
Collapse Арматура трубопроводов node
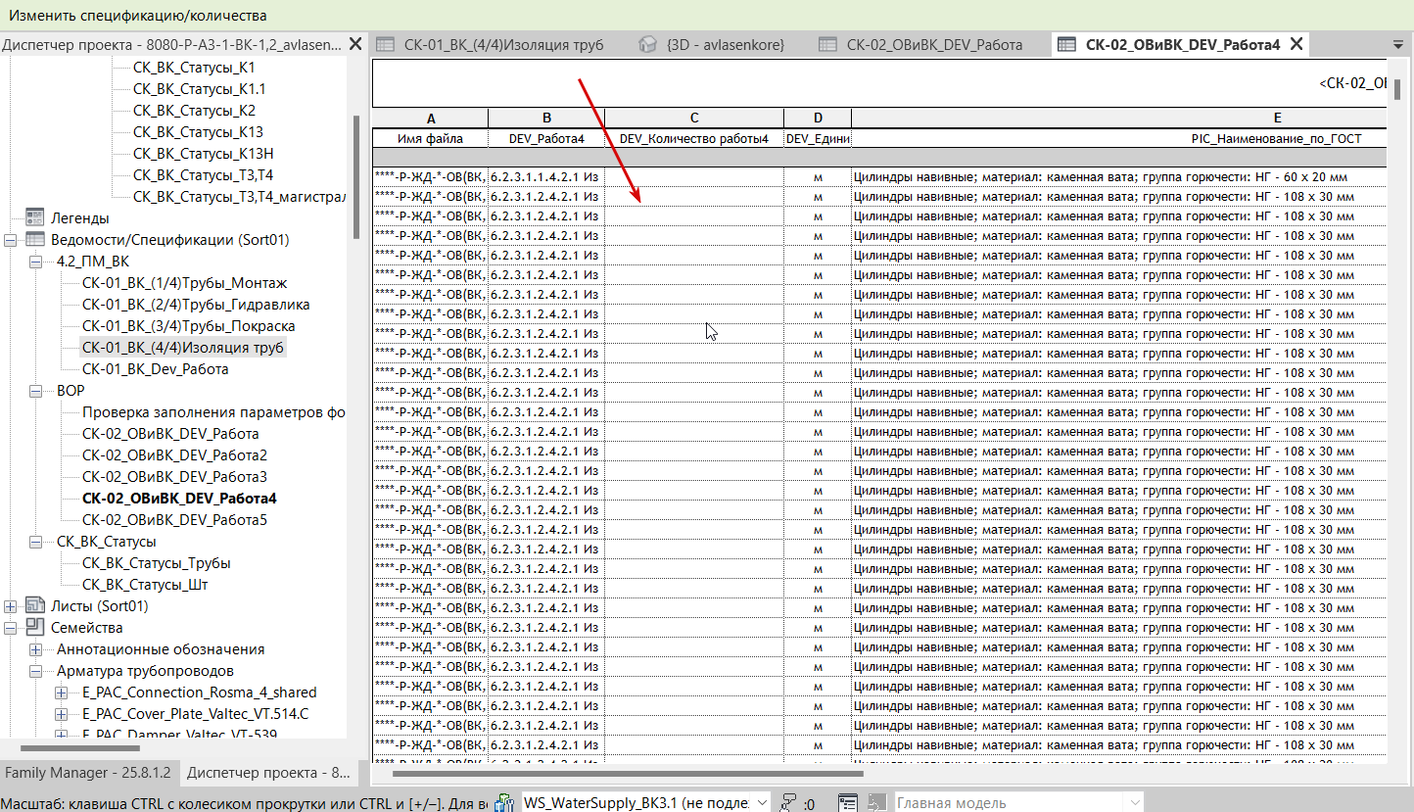pyautogui.click(x=35, y=671)
